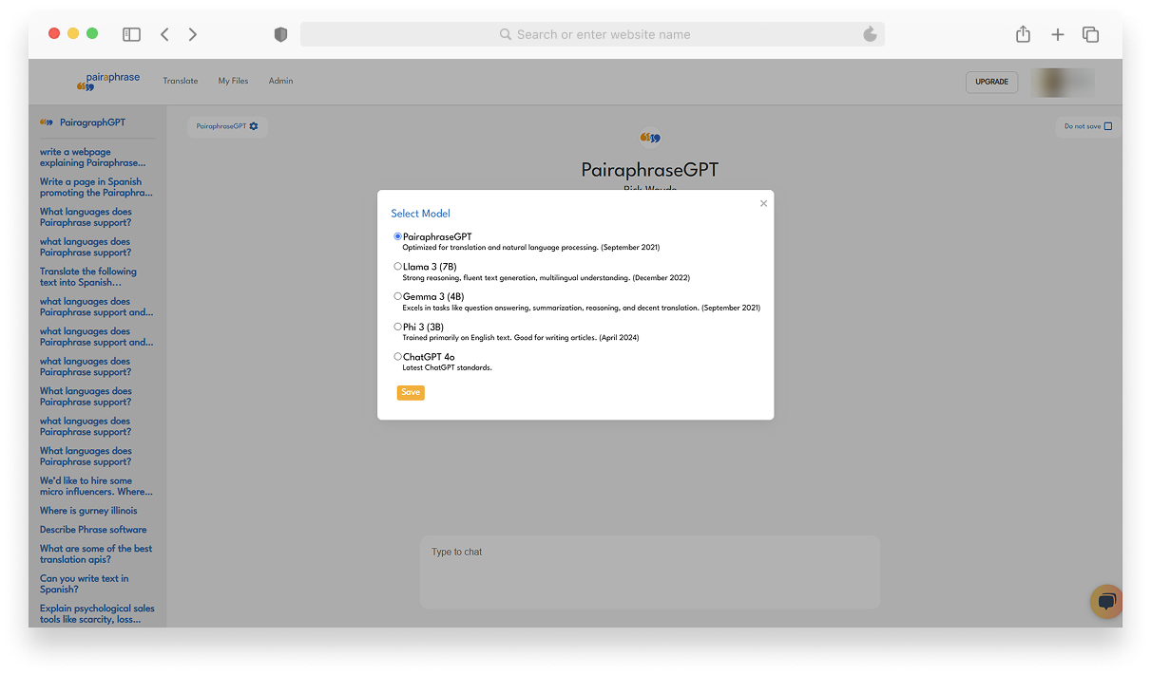1151x675 pixels.
Task: Open the 'Write a page in Spanish' chat
Action: click(x=96, y=187)
